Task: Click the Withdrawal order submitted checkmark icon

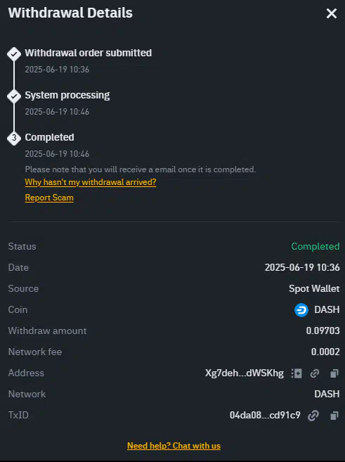Action: tap(14, 54)
